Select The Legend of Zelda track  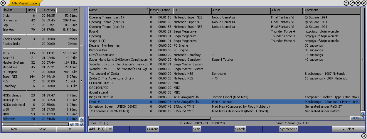point(224,74)
